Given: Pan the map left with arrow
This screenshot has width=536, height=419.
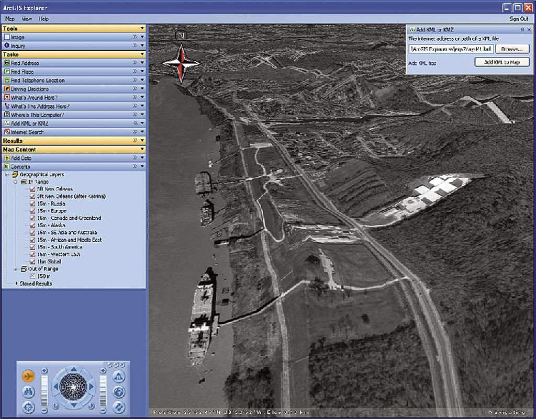Looking at the screenshot, I should click(55, 387).
